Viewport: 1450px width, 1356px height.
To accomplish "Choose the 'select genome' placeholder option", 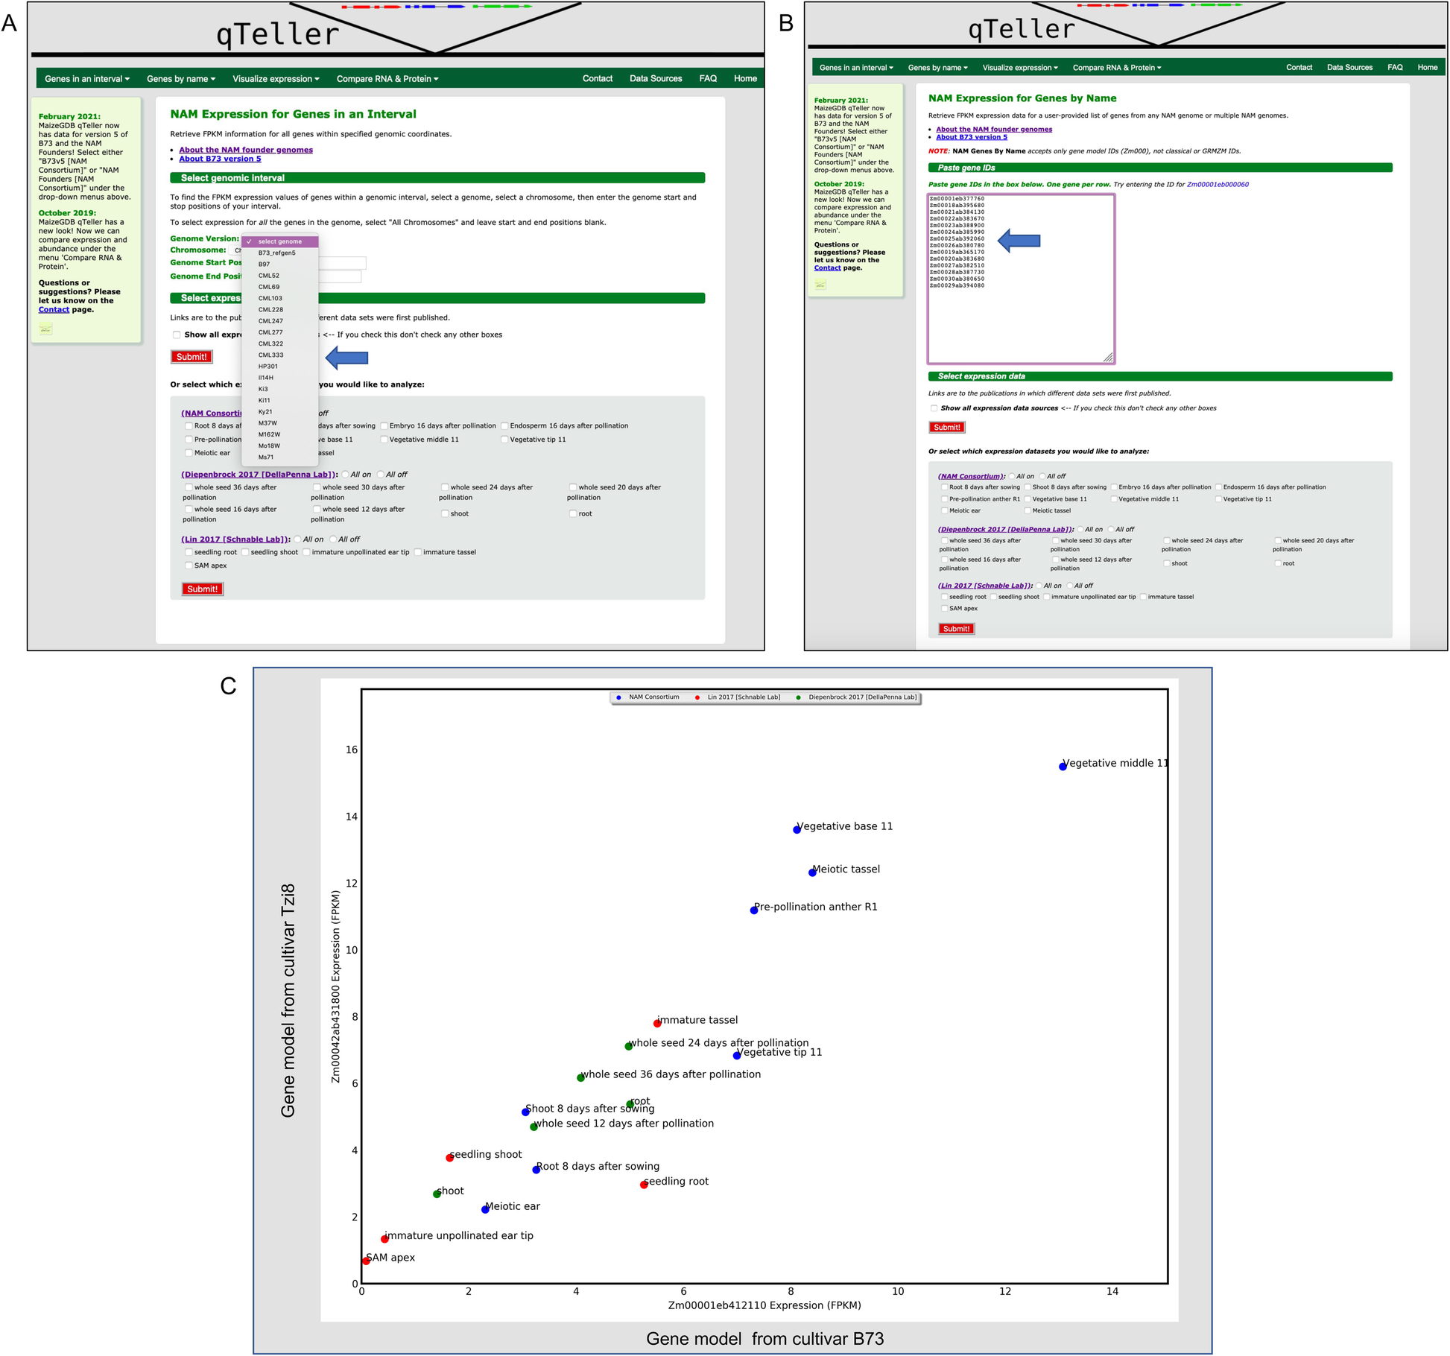I will (x=280, y=241).
